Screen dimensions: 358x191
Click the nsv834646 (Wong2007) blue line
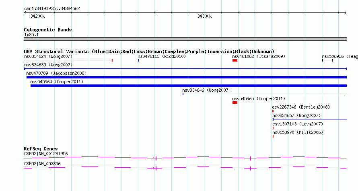(265, 94)
